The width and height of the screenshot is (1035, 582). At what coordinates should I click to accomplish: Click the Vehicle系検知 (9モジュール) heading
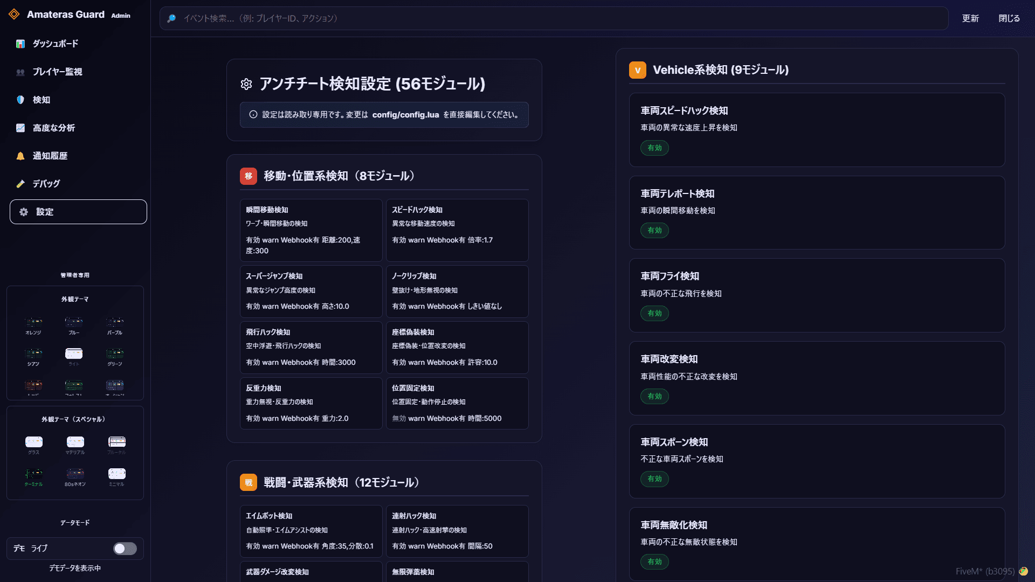pyautogui.click(x=721, y=70)
